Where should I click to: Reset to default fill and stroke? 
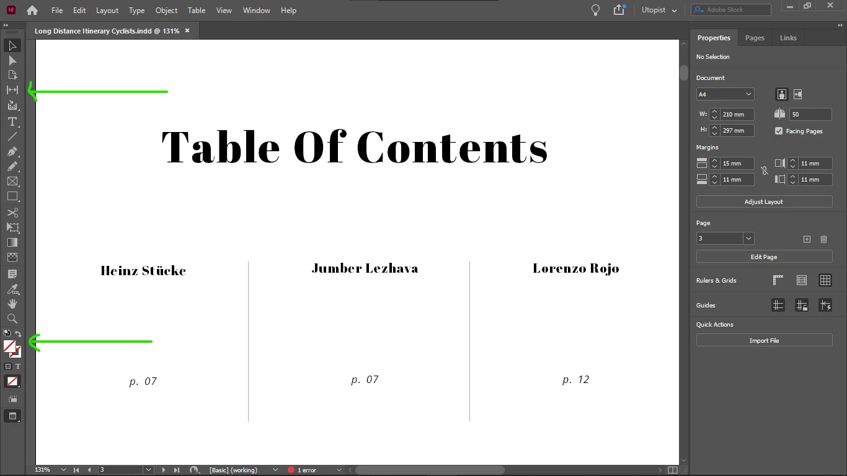coord(7,333)
